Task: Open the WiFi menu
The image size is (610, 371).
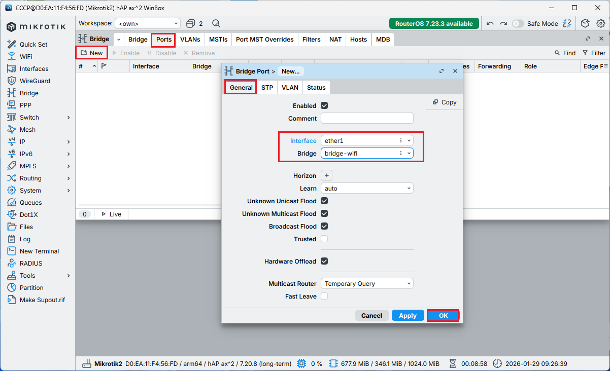Action: coord(26,56)
